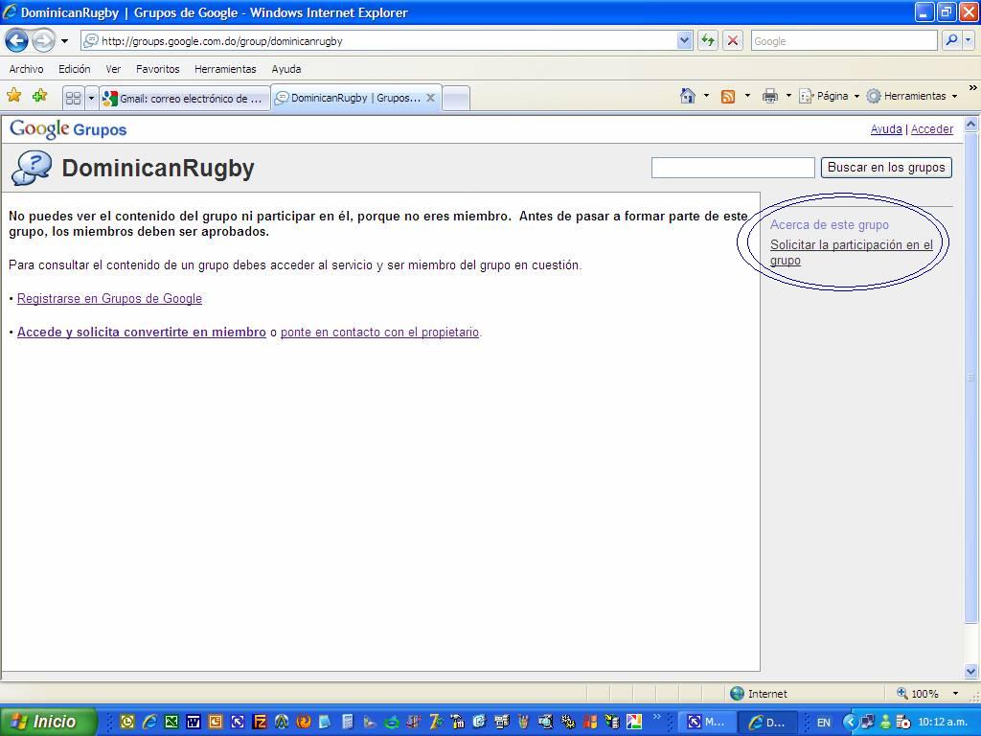
Task: Click Solicitar la participación en el grupo
Action: [852, 252]
